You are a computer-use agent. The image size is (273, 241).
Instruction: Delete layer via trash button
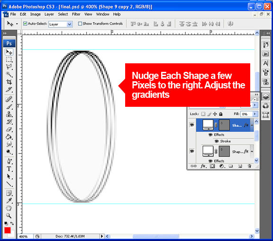(249, 166)
